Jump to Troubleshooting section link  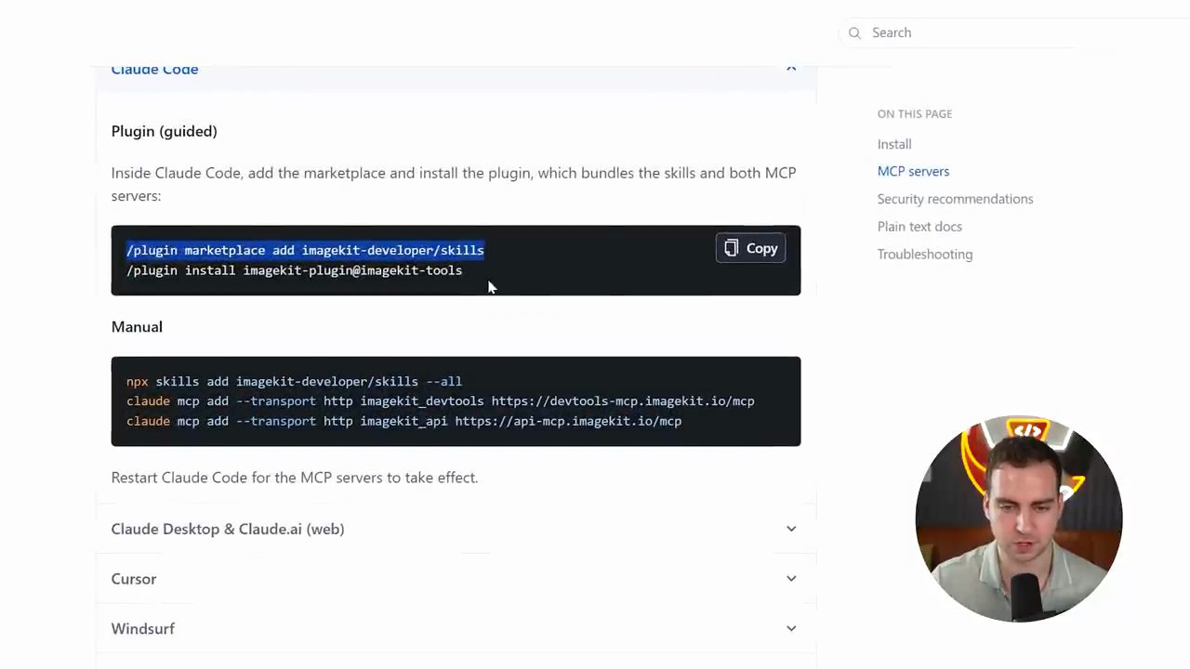tap(925, 254)
